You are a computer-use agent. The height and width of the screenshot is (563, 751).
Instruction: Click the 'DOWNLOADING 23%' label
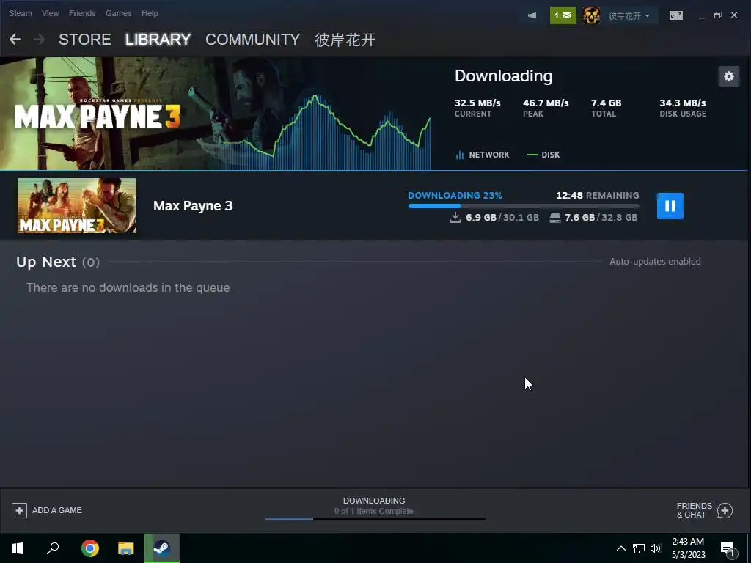click(x=455, y=195)
